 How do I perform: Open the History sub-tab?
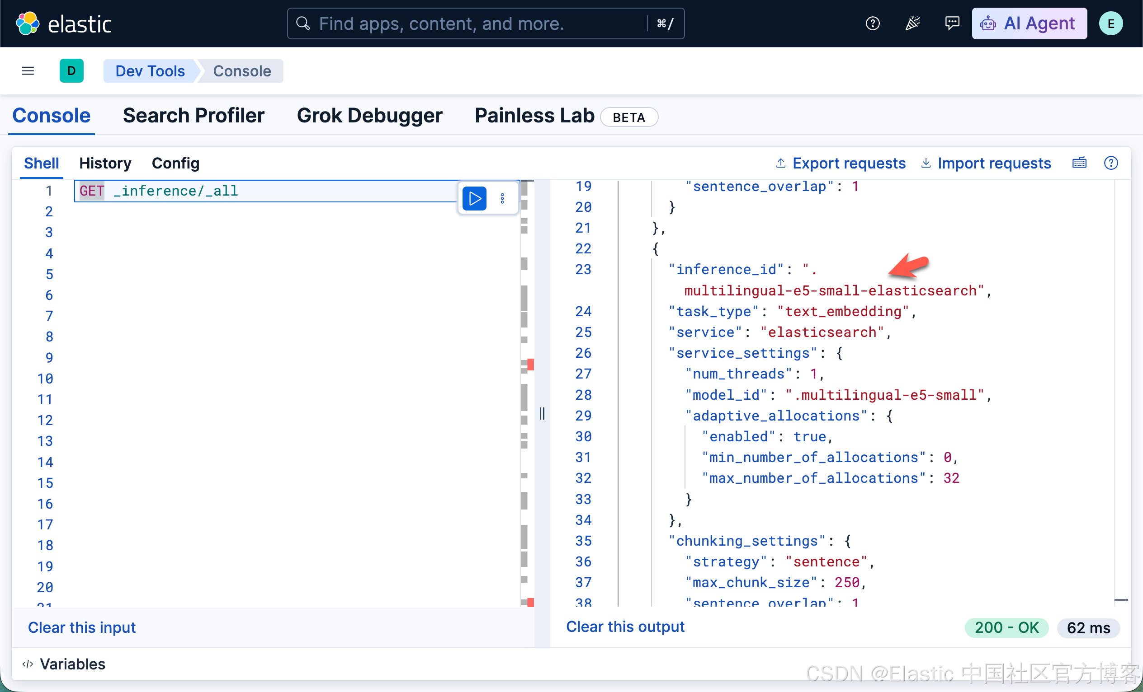point(105,163)
